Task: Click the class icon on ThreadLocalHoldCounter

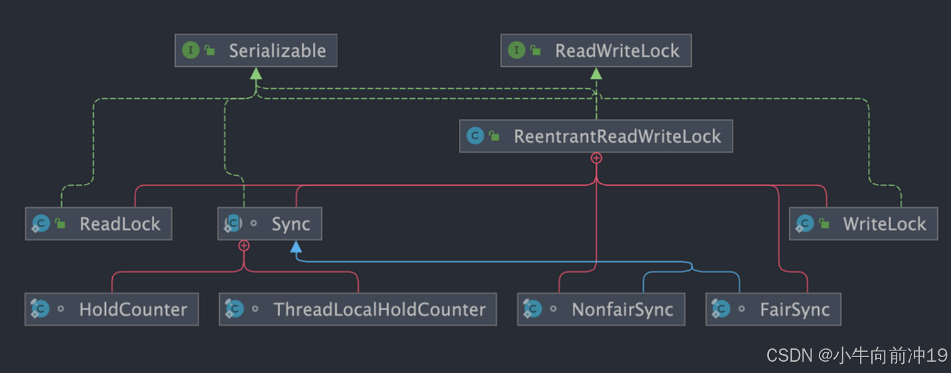Action: pyautogui.click(x=234, y=309)
